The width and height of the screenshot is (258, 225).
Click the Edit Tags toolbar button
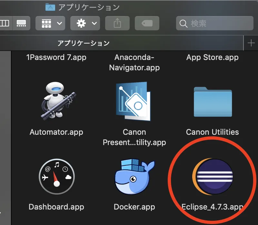(147, 23)
